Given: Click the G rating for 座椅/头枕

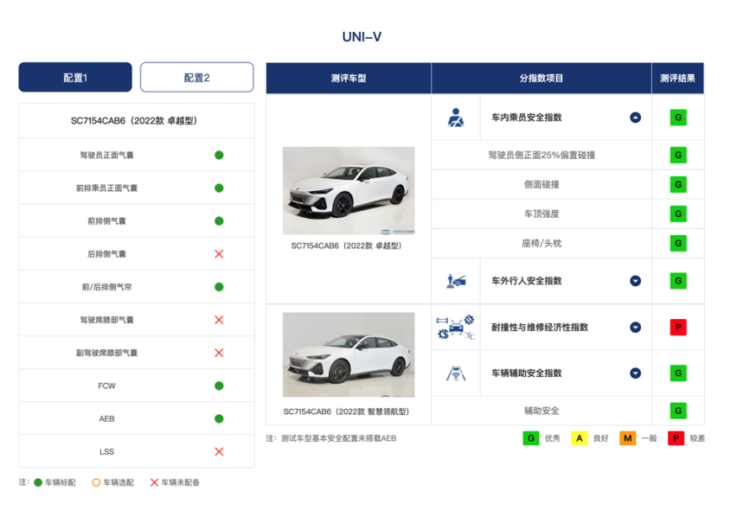Looking at the screenshot, I should [678, 243].
